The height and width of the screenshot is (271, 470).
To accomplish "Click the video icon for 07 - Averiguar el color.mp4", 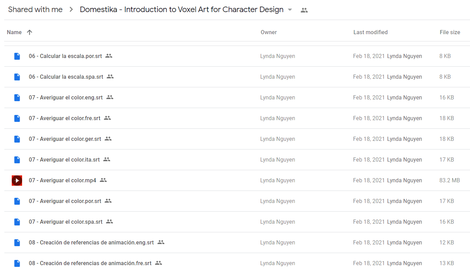I will click(17, 180).
